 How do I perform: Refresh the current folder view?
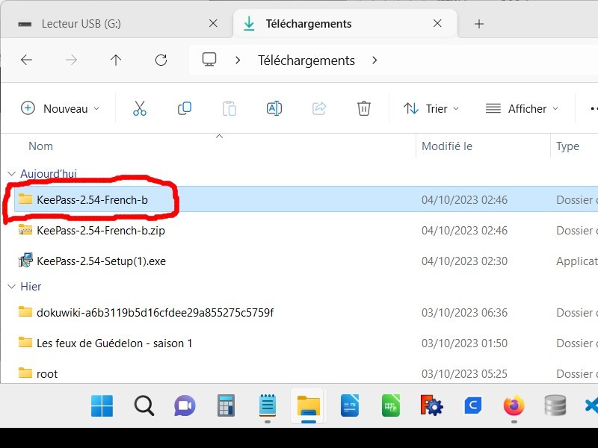point(161,60)
